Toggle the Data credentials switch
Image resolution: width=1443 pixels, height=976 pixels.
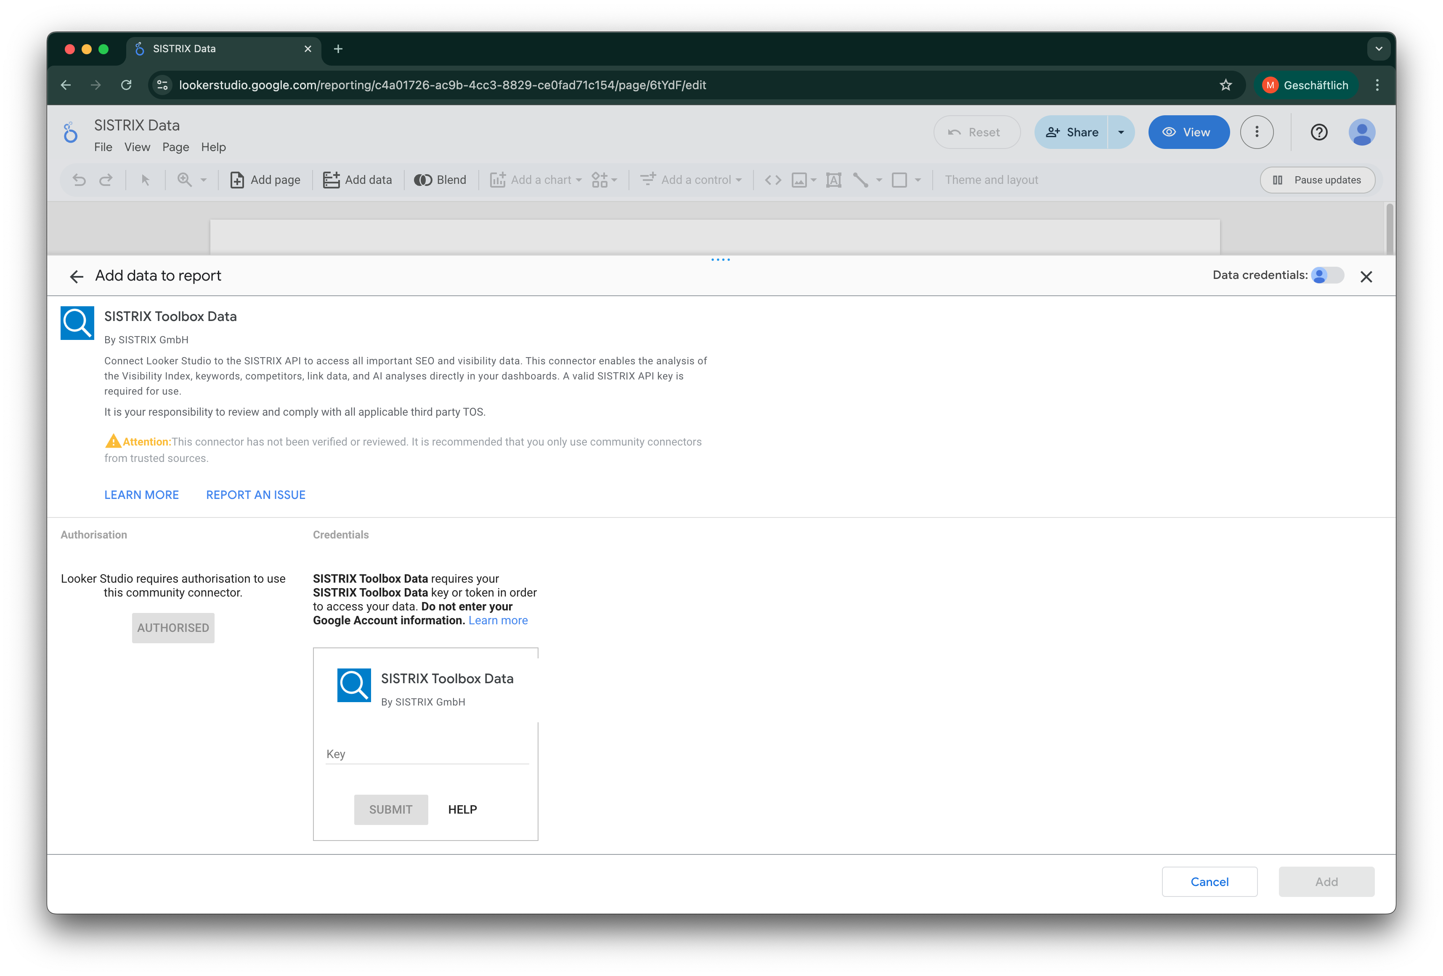1327,276
